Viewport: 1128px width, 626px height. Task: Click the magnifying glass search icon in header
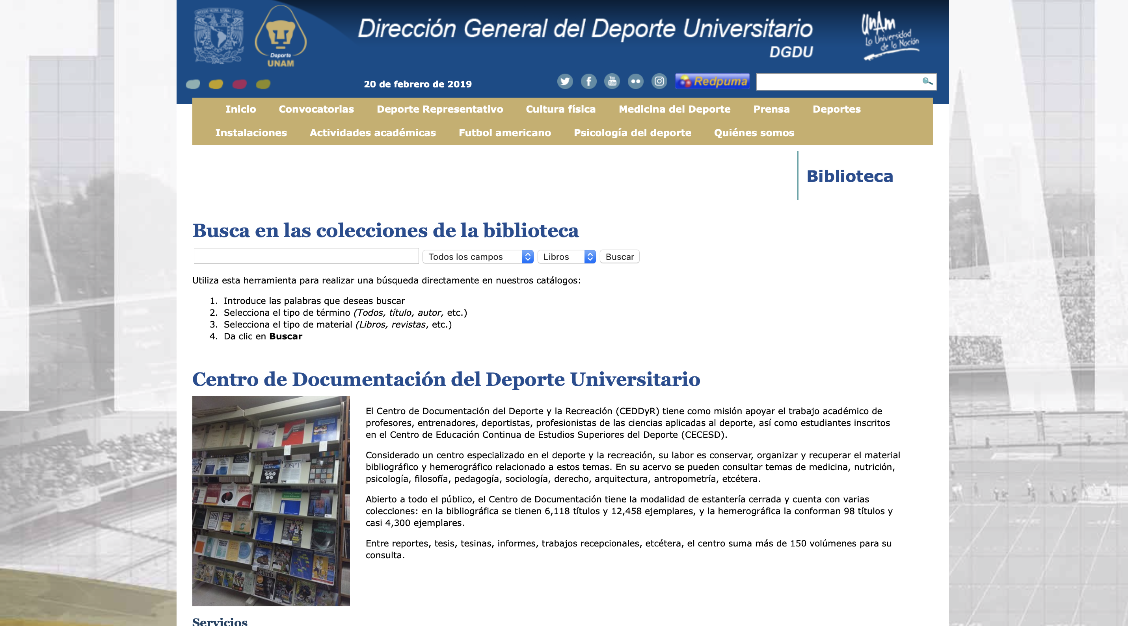pos(927,81)
